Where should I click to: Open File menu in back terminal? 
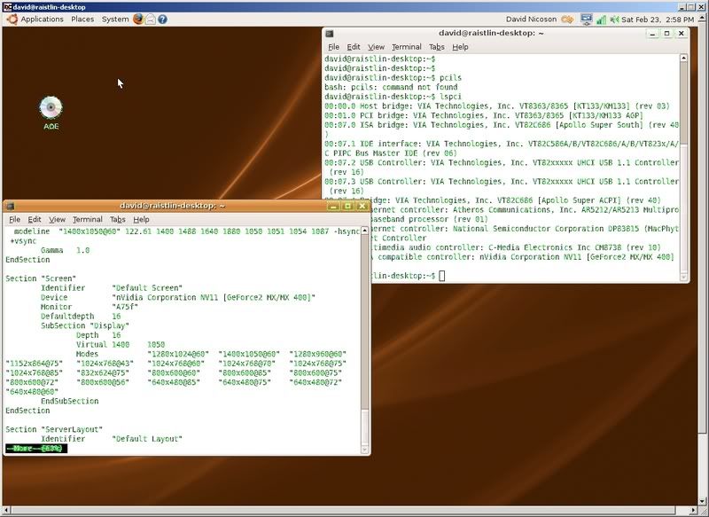tap(334, 47)
